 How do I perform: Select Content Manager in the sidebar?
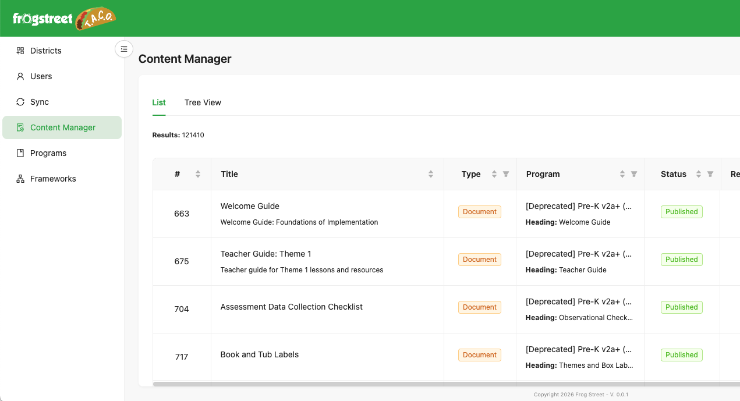62,127
